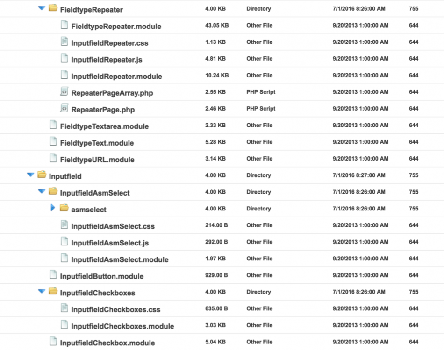
Task: Collapse the FieldtypeRepeater folder arrow
Action: [42, 8]
